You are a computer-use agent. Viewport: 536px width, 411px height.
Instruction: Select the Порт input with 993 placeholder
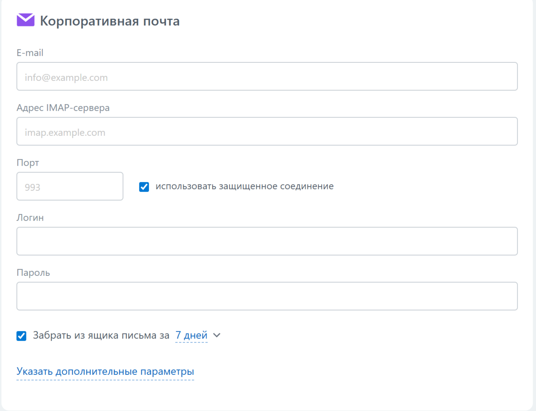click(70, 186)
